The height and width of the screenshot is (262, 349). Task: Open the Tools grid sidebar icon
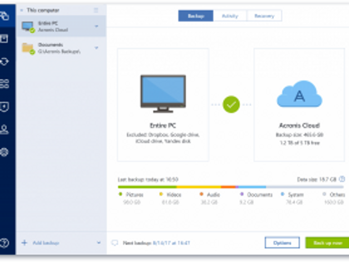pos(5,84)
